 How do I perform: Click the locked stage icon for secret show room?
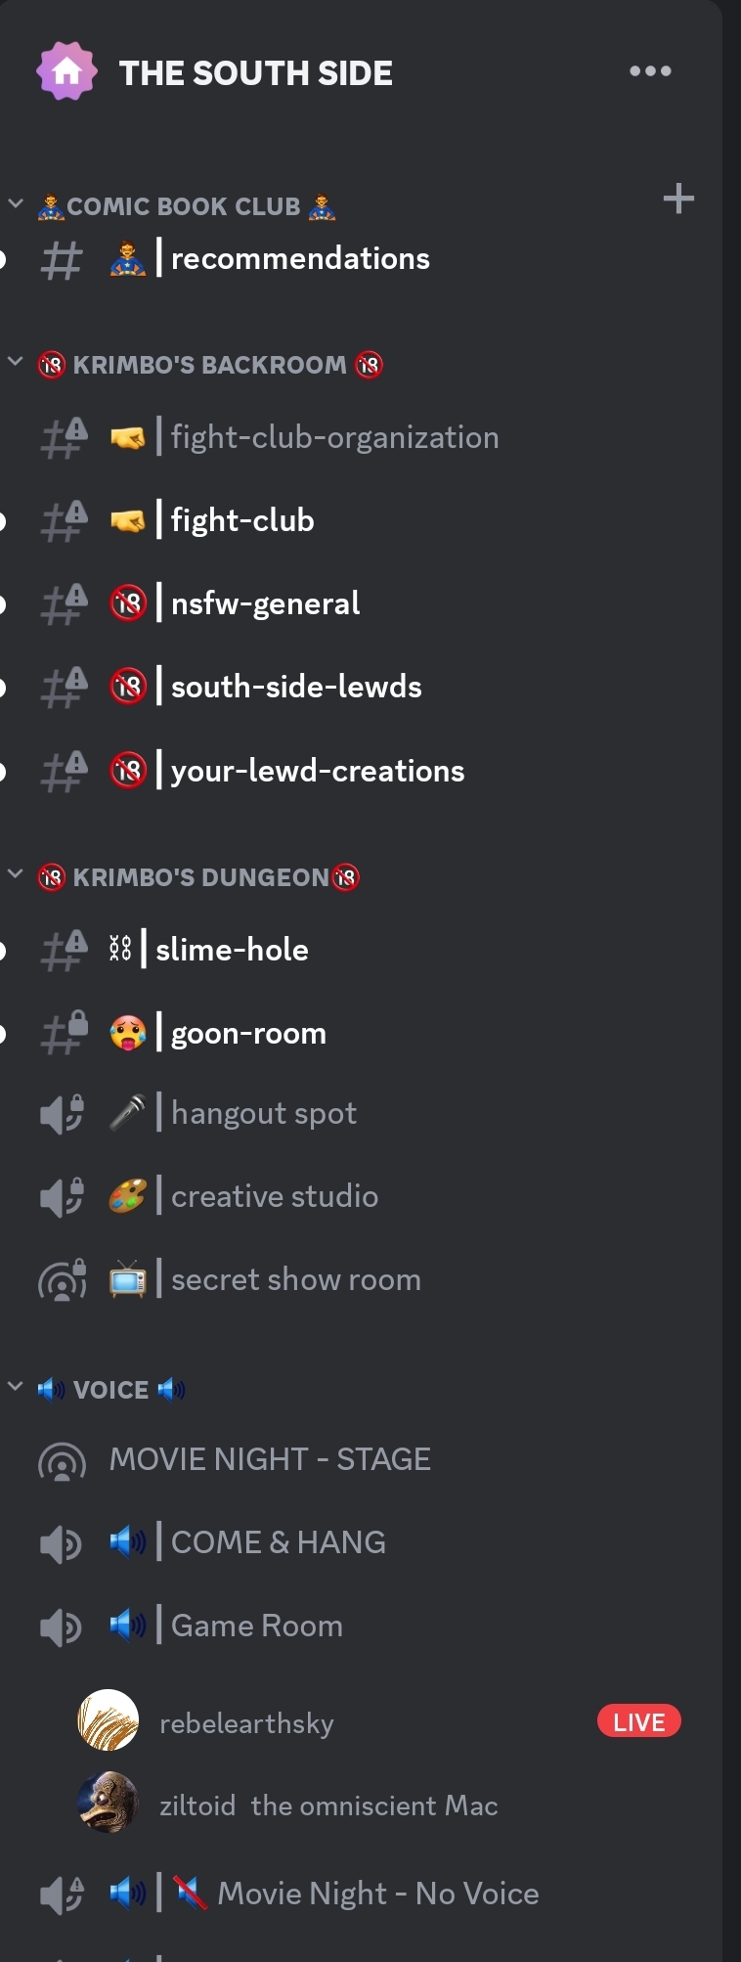[62, 1279]
